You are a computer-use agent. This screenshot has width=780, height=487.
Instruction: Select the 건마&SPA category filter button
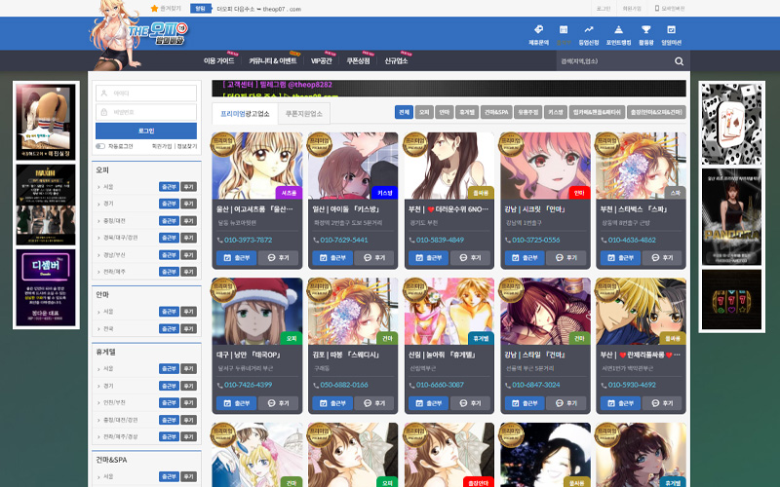coord(496,112)
